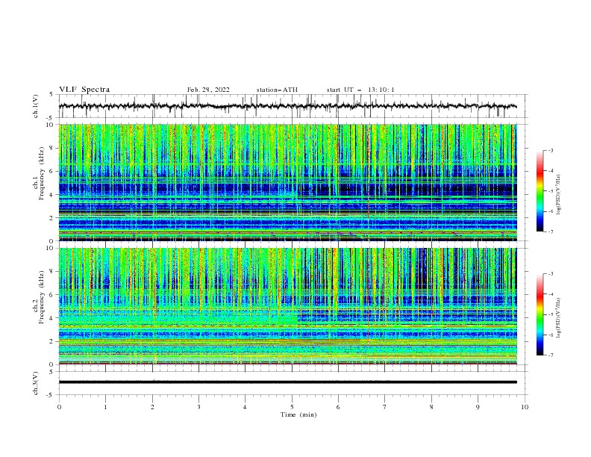
Task: Click the ch.1 colorbar 'log(PSD)(V²/Hz)' label
Action: 559,195
